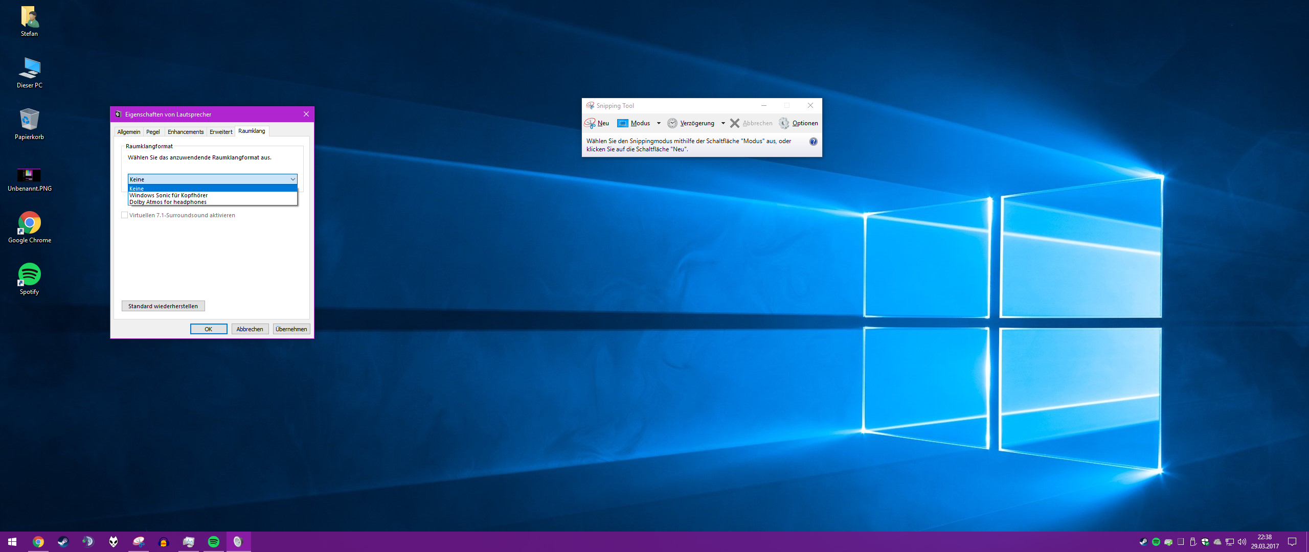Switch to the Enhancements tab

[x=186, y=132]
